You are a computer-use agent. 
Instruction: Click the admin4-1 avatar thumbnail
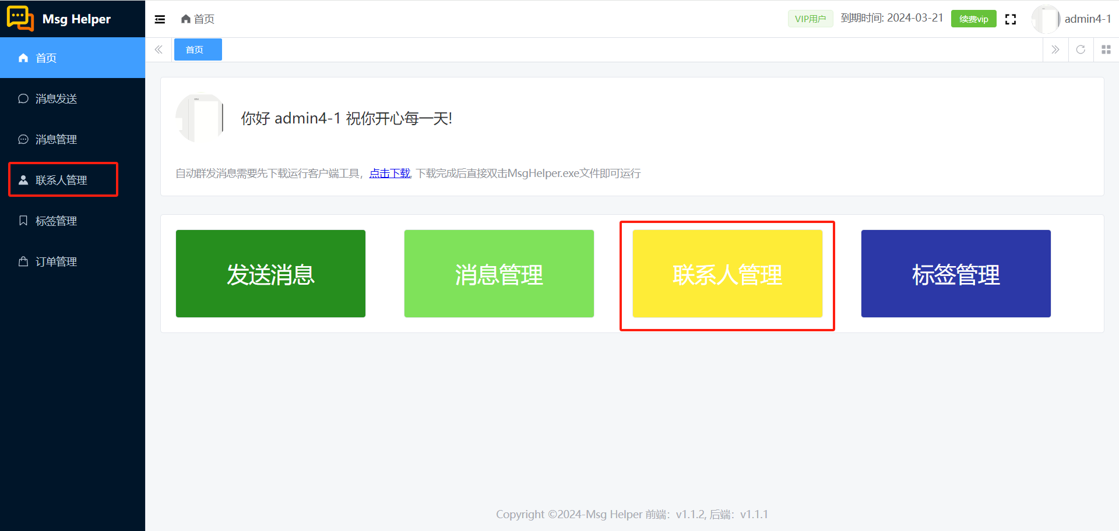click(x=1046, y=19)
